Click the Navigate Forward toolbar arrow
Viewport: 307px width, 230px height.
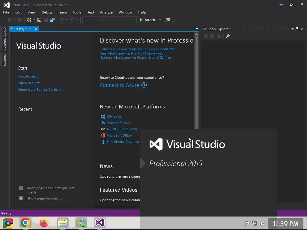click(x=19, y=20)
